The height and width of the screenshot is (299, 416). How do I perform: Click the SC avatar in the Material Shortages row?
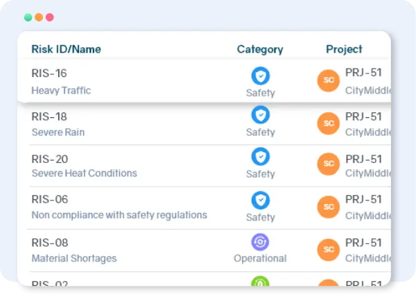[328, 249]
